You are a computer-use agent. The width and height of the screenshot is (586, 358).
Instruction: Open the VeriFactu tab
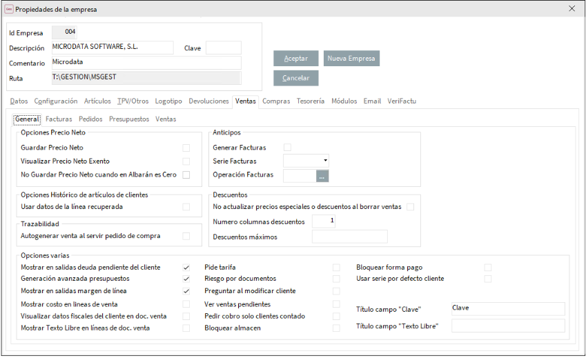tap(402, 101)
